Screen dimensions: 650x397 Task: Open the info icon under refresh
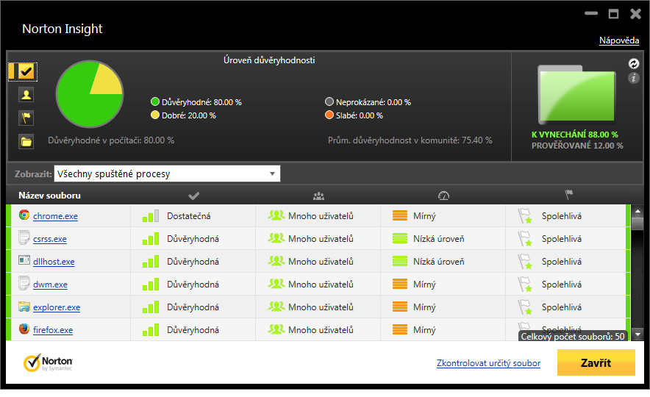click(633, 77)
